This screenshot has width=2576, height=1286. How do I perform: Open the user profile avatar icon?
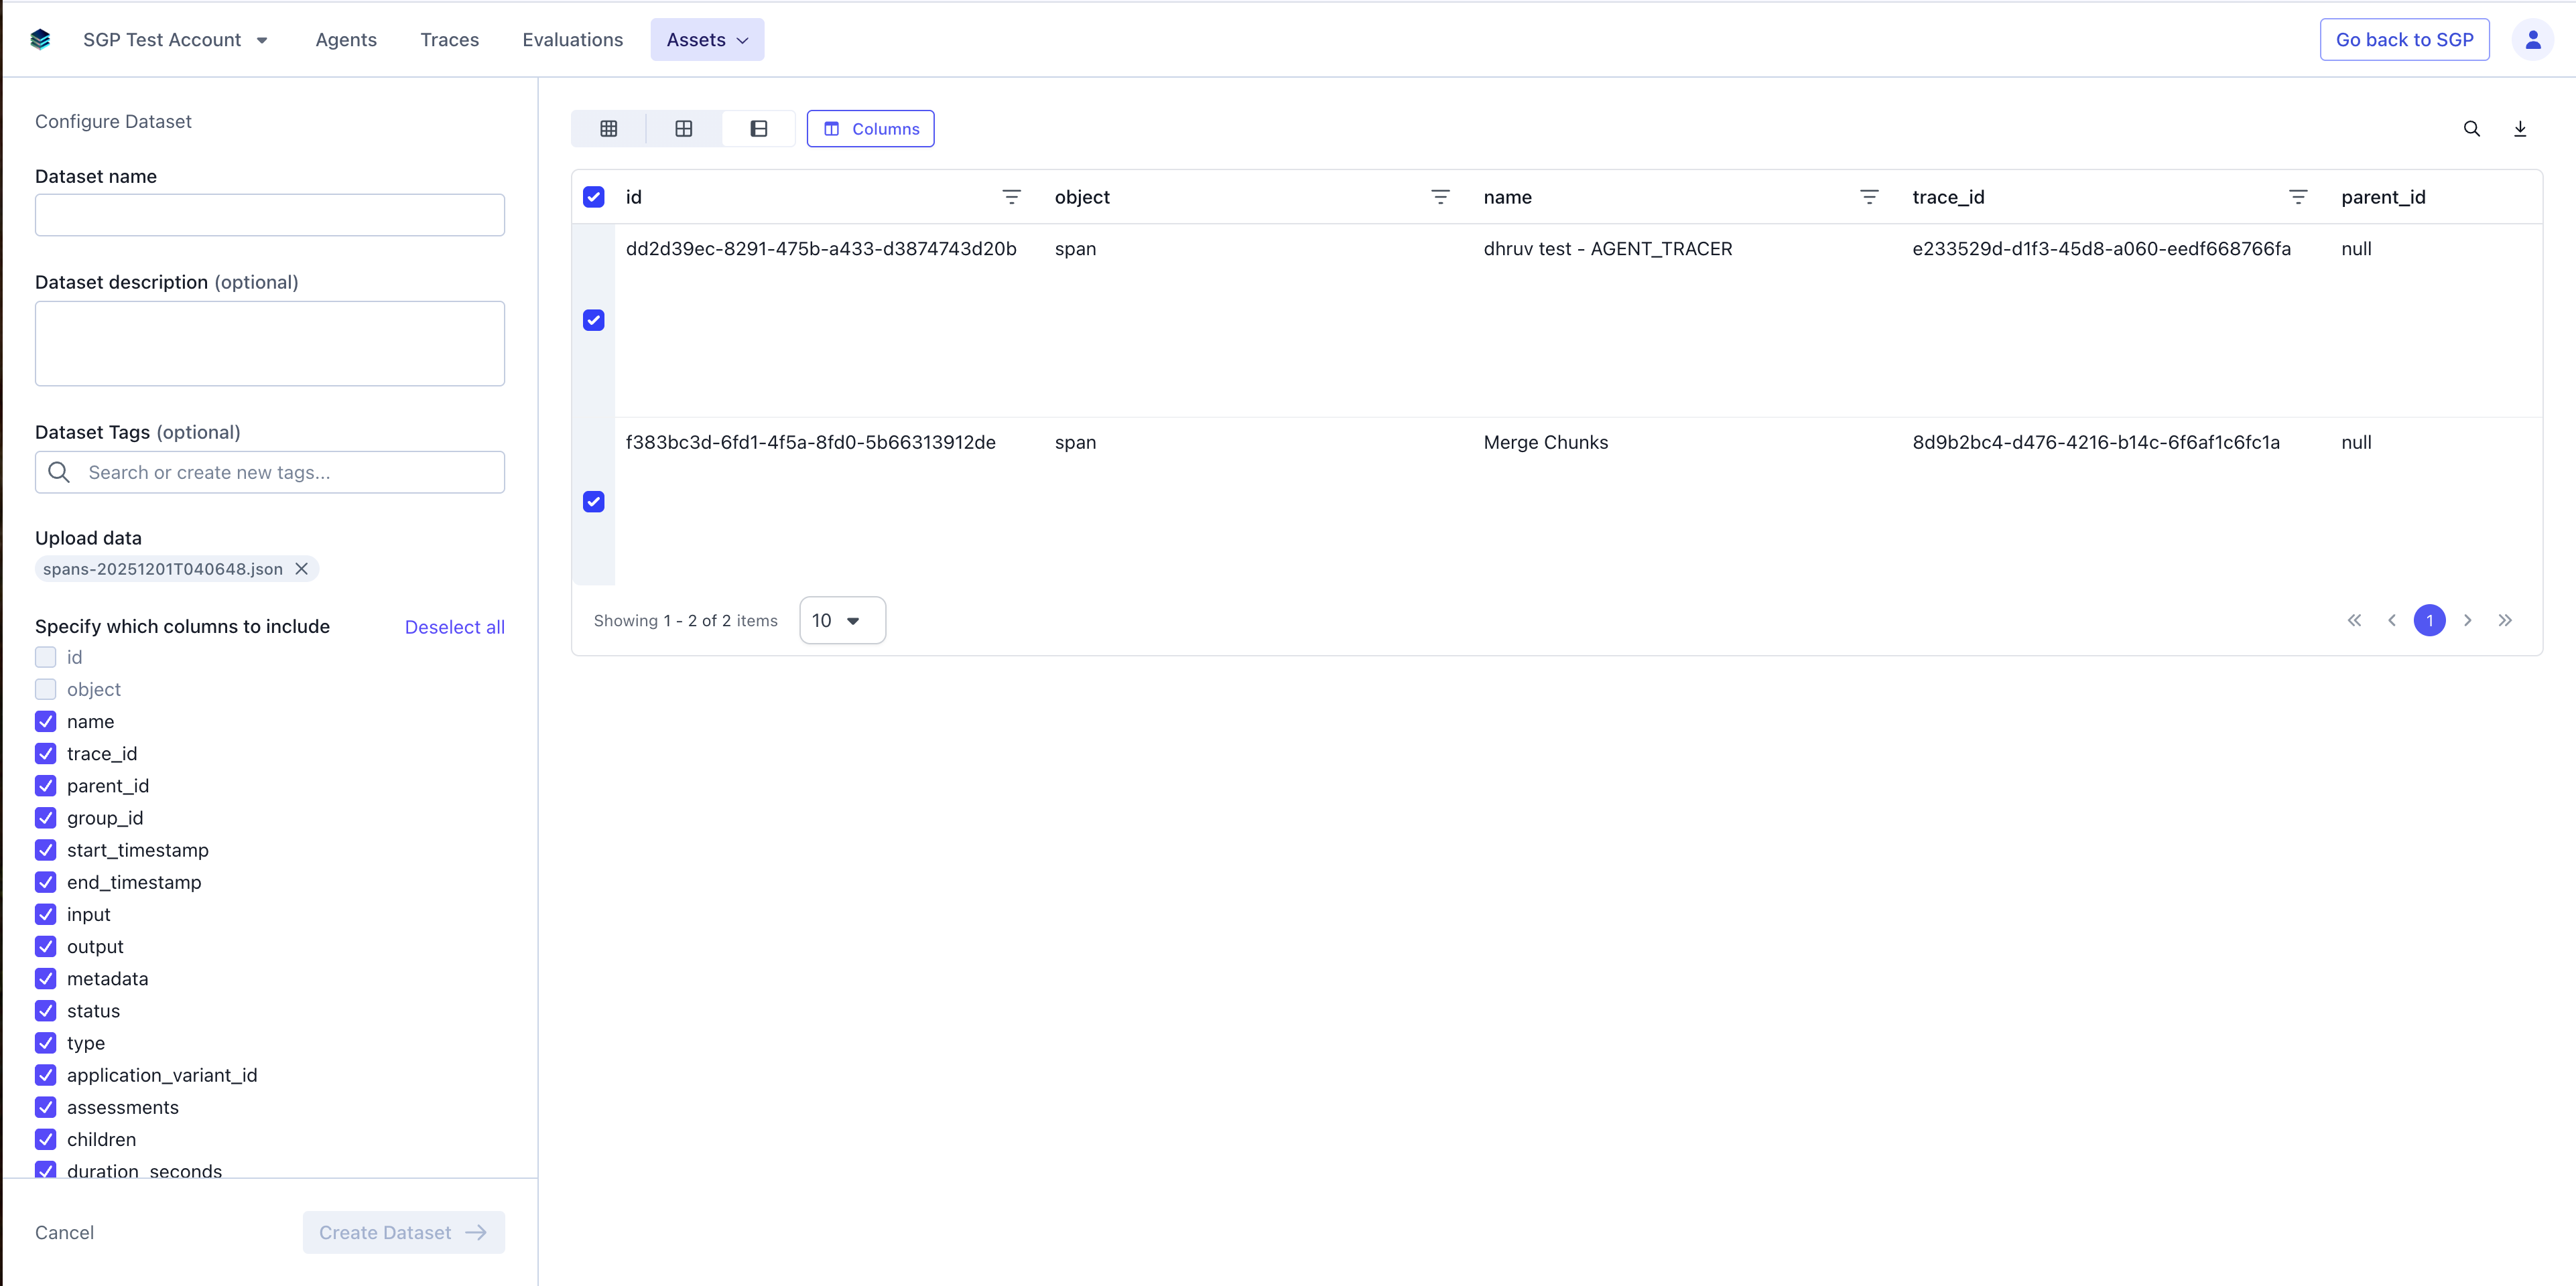coord(2532,40)
